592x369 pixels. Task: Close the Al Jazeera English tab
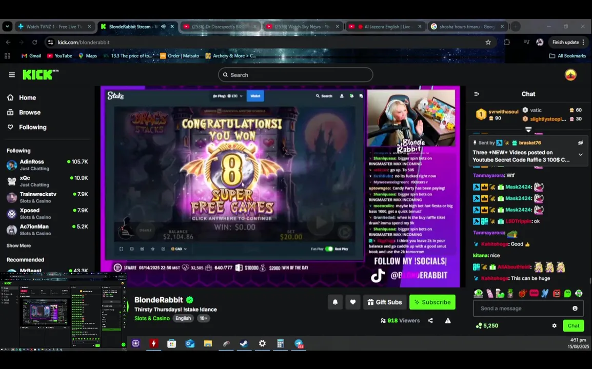click(x=420, y=27)
